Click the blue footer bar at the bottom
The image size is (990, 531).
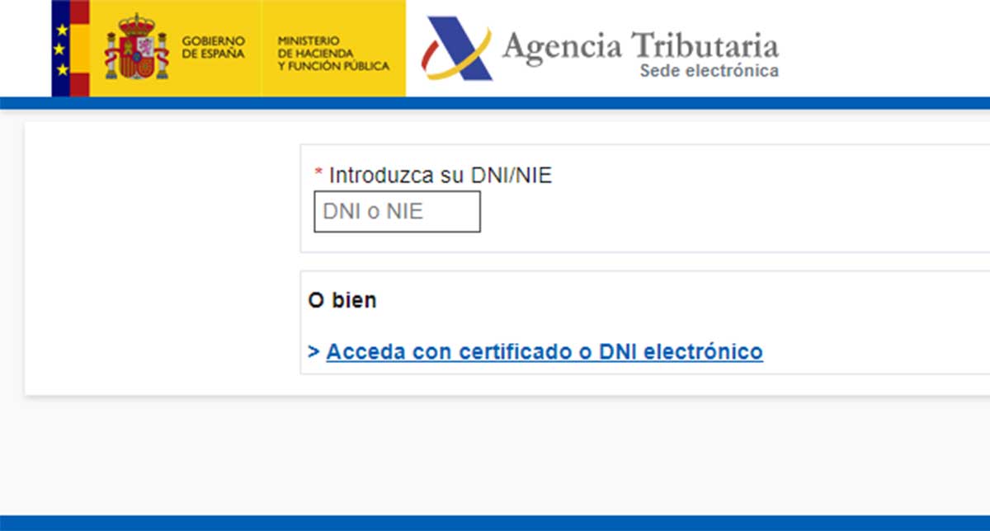495,524
